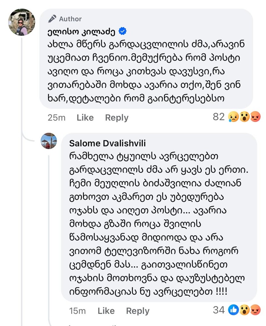Click the wow reaction emoji on Salome's comment
Image resolution: width=266 pixels, height=326 pixels.
[x=244, y=310]
